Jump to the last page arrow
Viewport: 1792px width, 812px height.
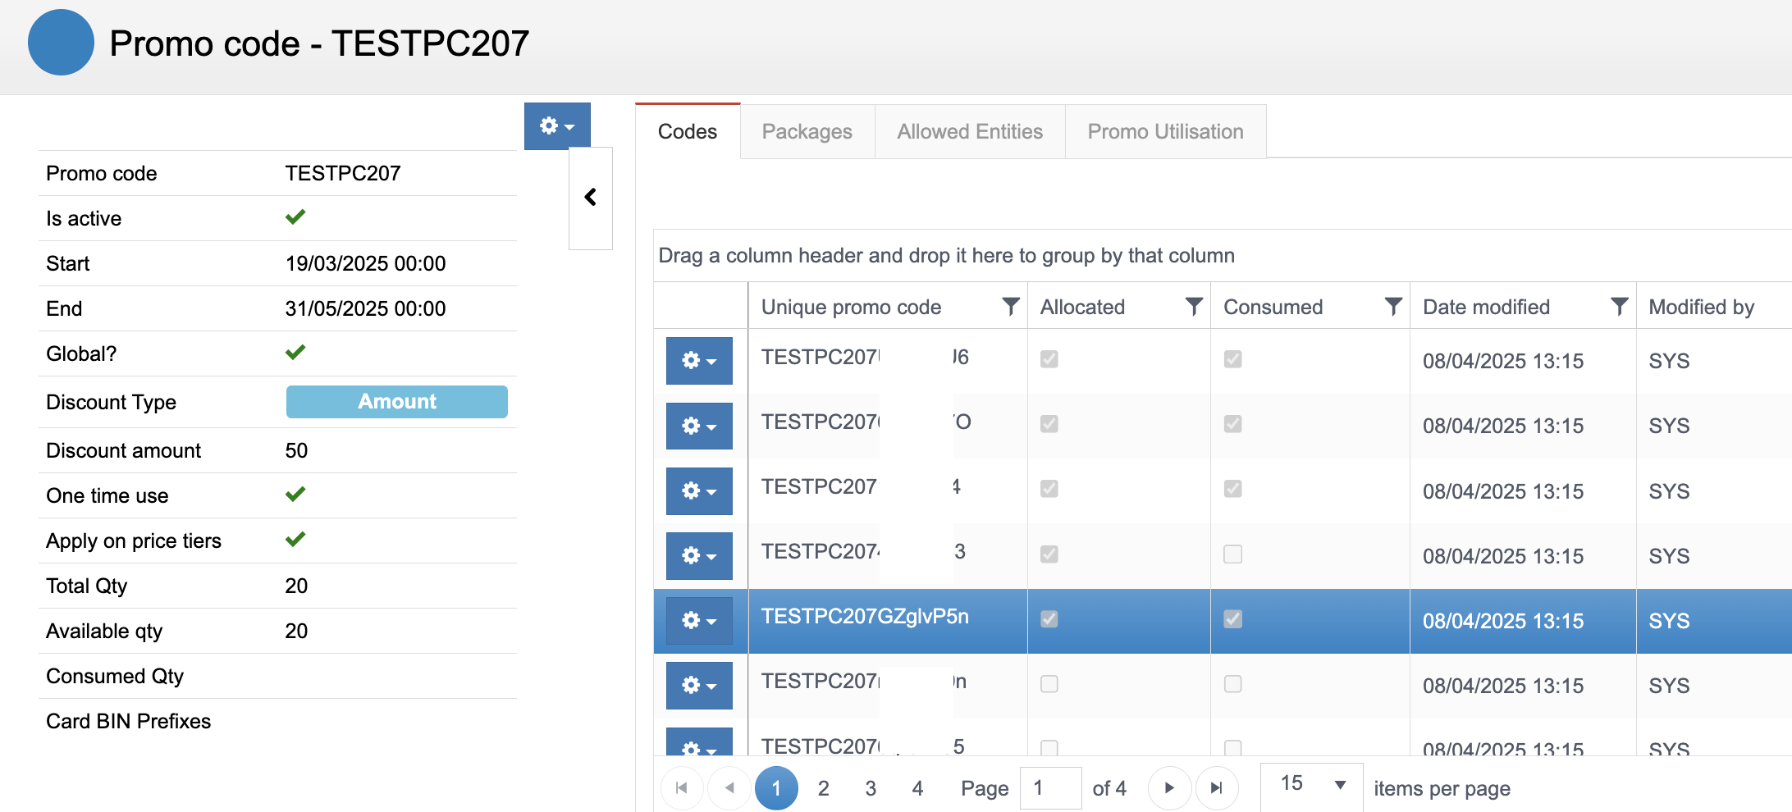coord(1217,788)
